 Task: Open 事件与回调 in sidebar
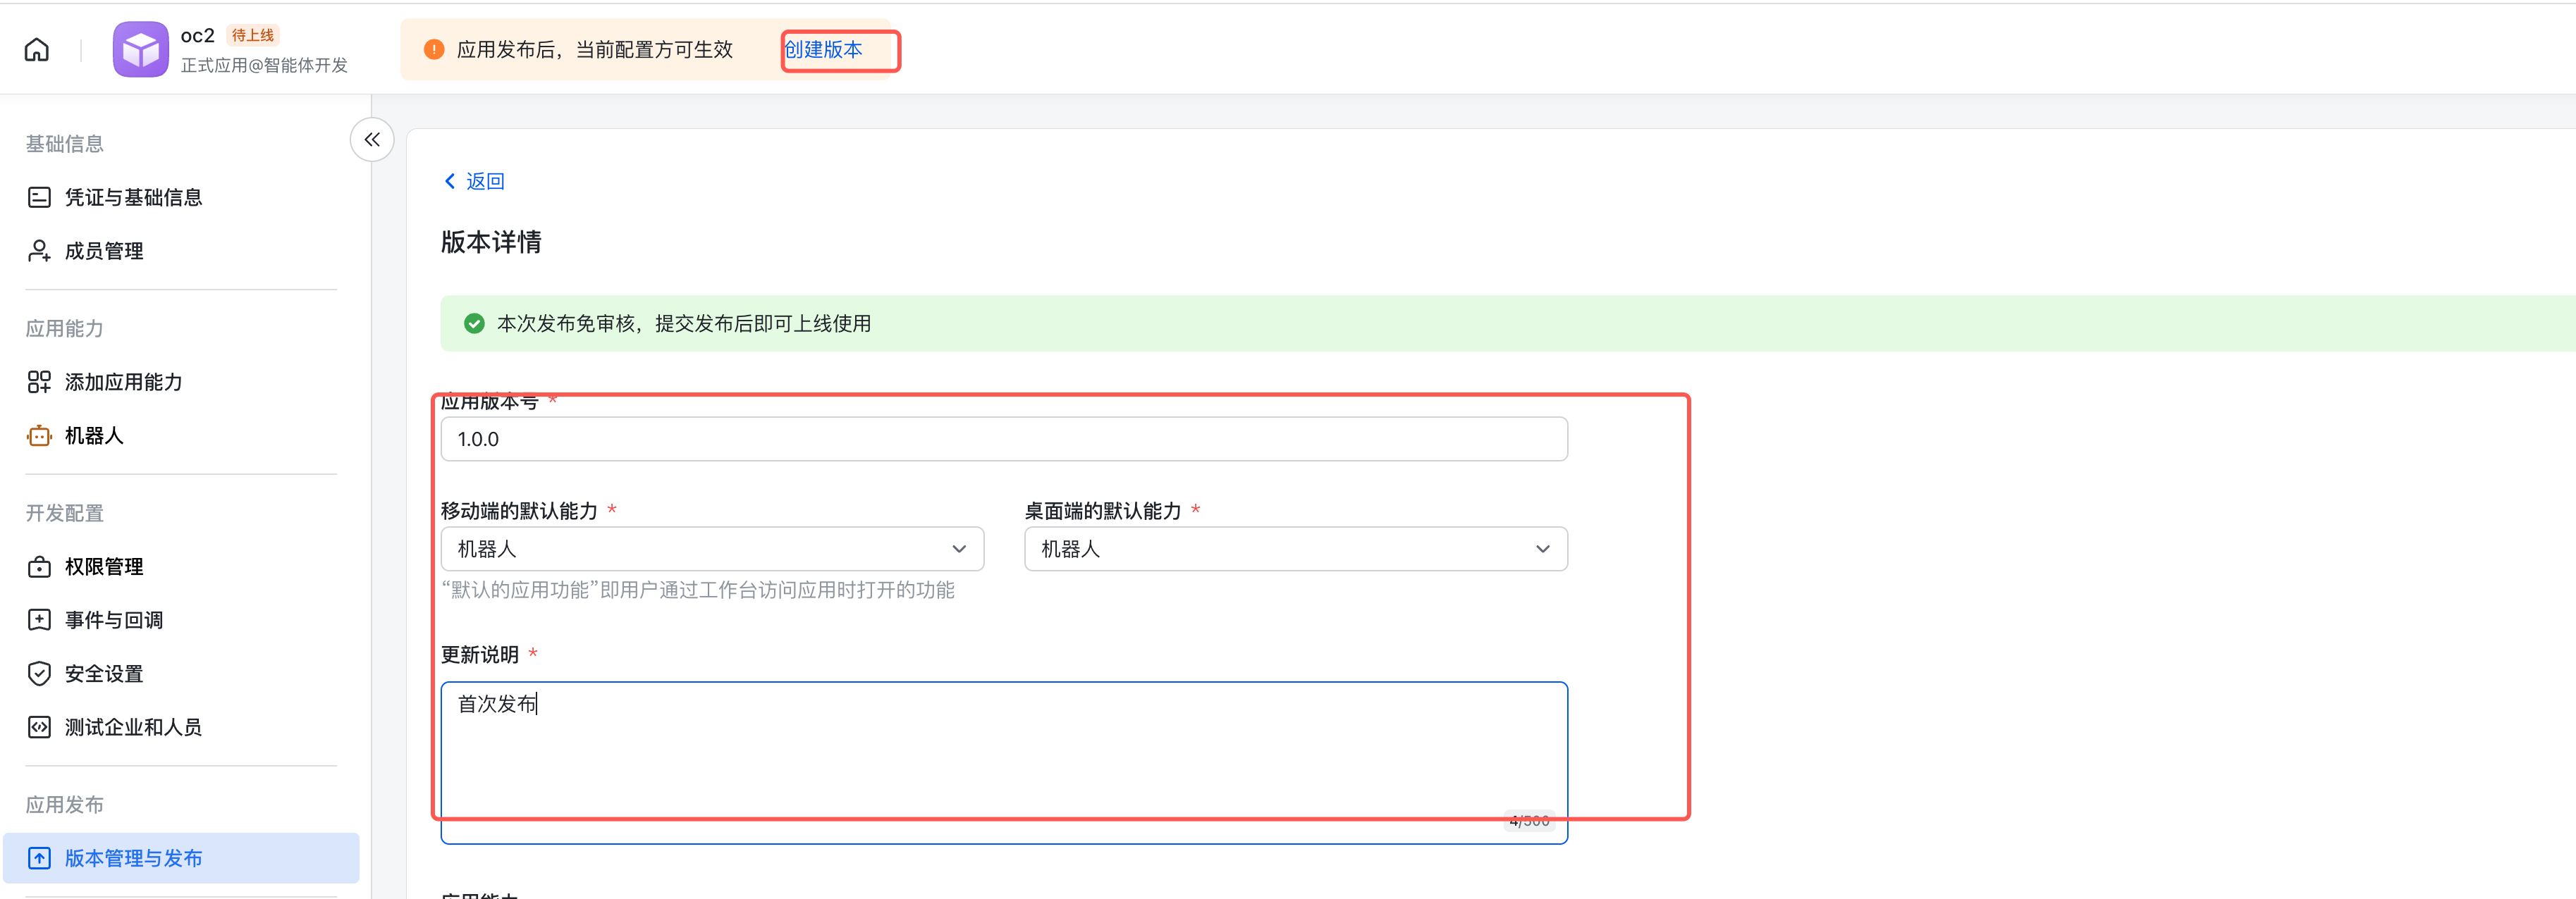click(114, 620)
